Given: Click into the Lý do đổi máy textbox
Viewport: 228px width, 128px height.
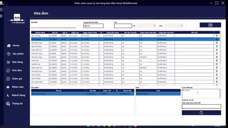Looking at the screenshot, I should pyautogui.click(x=201, y=94).
